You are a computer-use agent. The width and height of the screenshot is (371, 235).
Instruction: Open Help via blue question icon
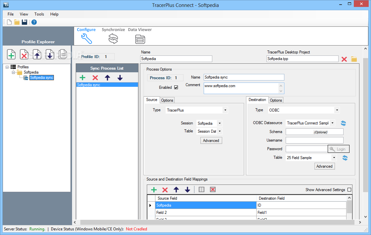(34, 22)
